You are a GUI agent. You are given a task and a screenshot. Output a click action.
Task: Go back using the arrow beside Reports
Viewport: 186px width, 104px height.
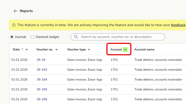pyautogui.click(x=16, y=11)
